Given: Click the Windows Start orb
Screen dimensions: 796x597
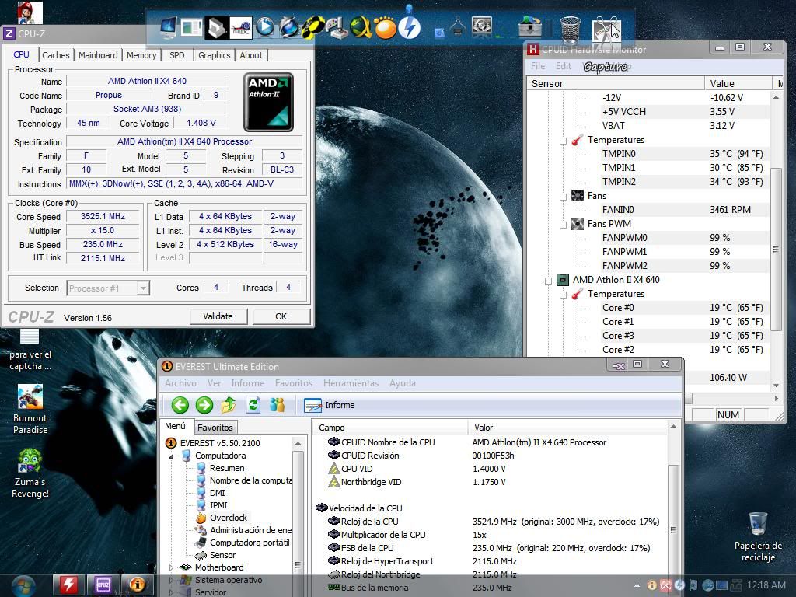Looking at the screenshot, I should [23, 586].
